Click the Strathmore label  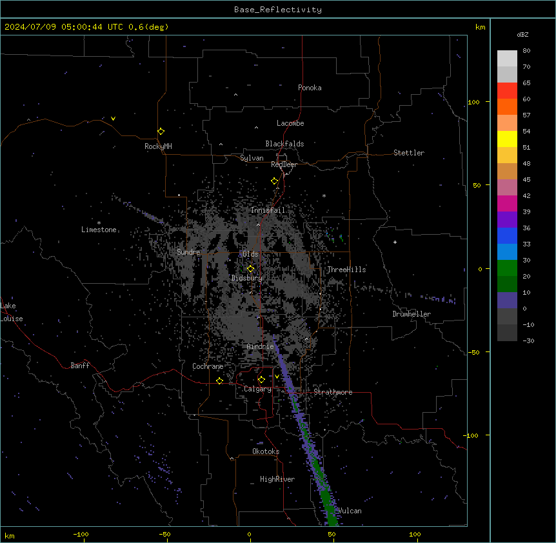click(333, 392)
